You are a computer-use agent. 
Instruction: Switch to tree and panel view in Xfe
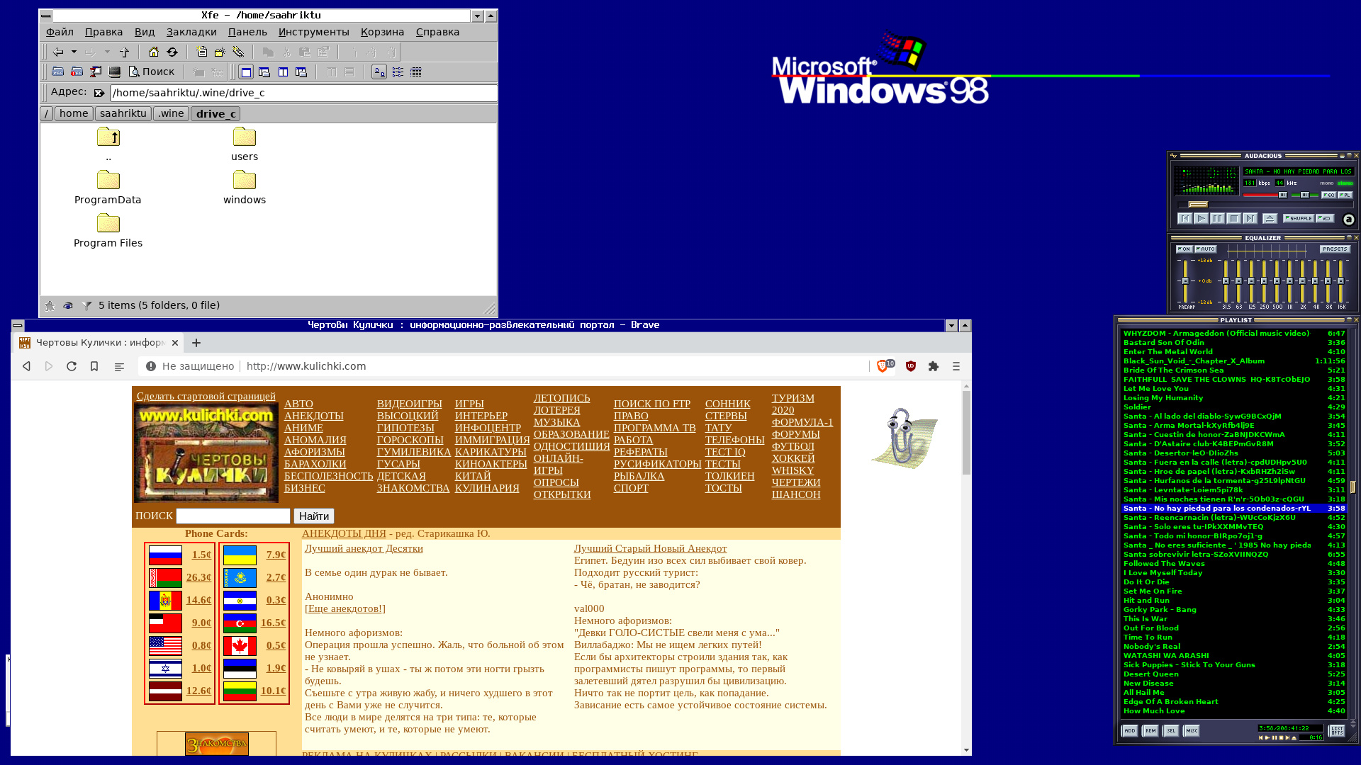[x=264, y=72]
